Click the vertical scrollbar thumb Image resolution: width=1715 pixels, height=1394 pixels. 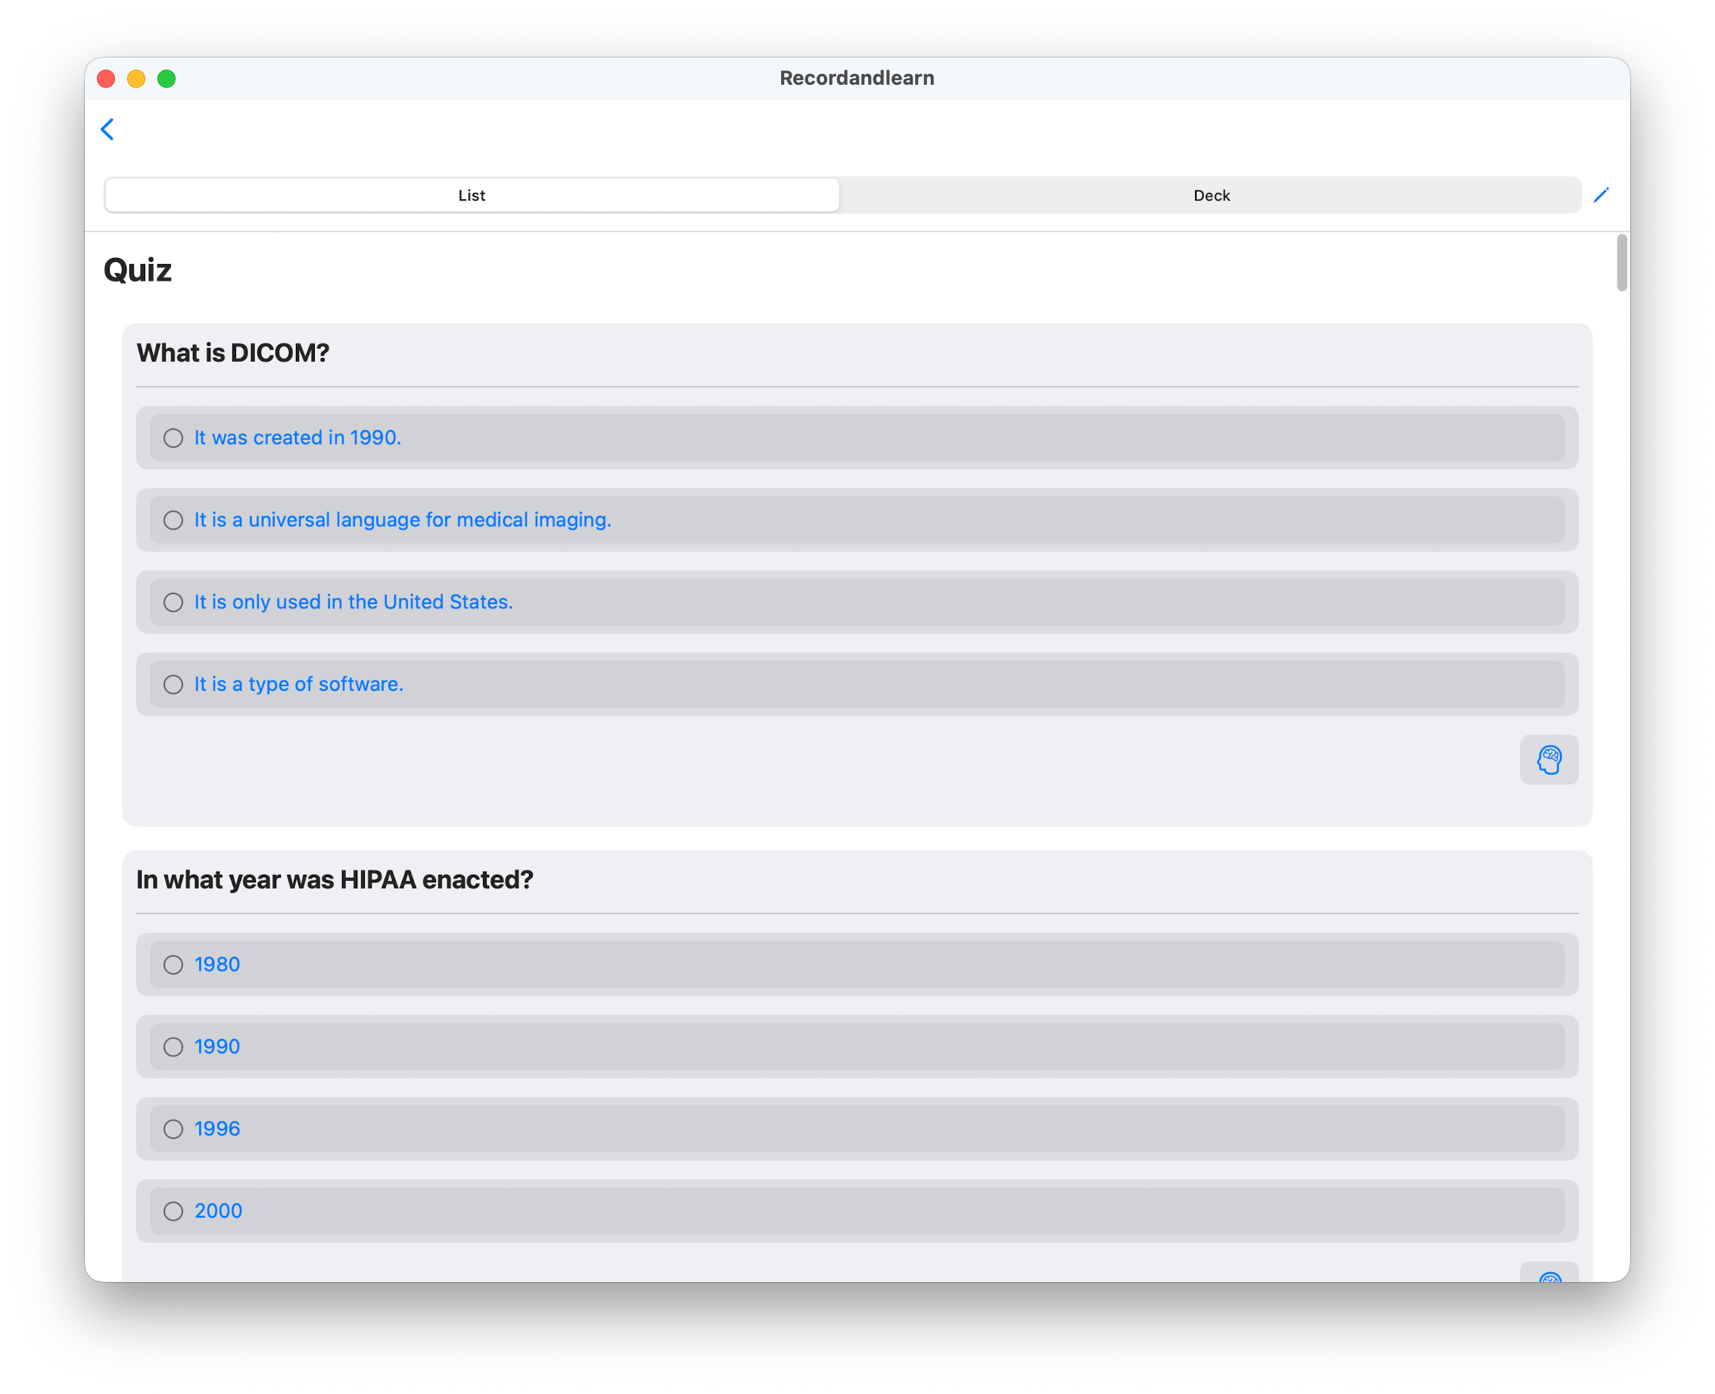coord(1621,263)
